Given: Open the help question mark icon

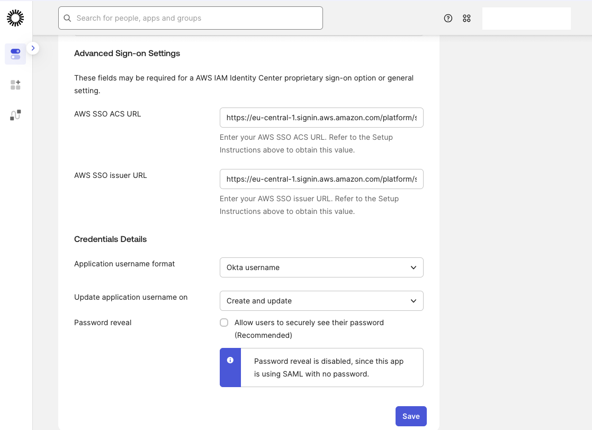Looking at the screenshot, I should (448, 18).
